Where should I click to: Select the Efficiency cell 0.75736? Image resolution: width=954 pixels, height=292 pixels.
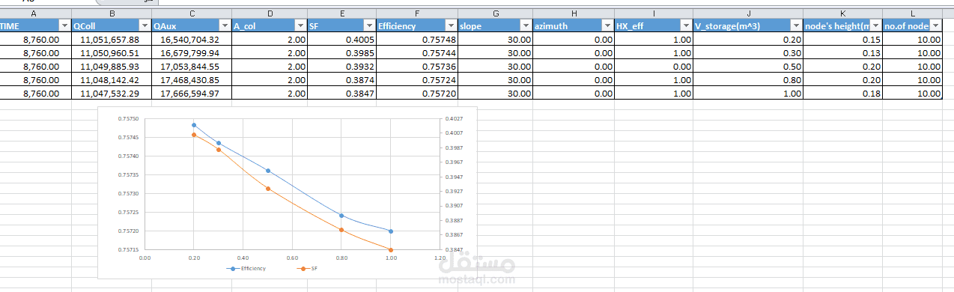[x=416, y=66]
